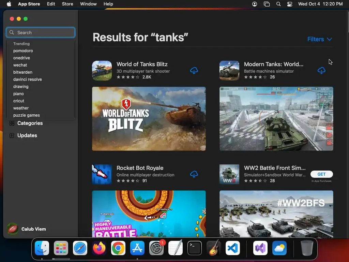Open Updates section in sidebar
Image resolution: width=349 pixels, height=262 pixels.
[x=27, y=135]
